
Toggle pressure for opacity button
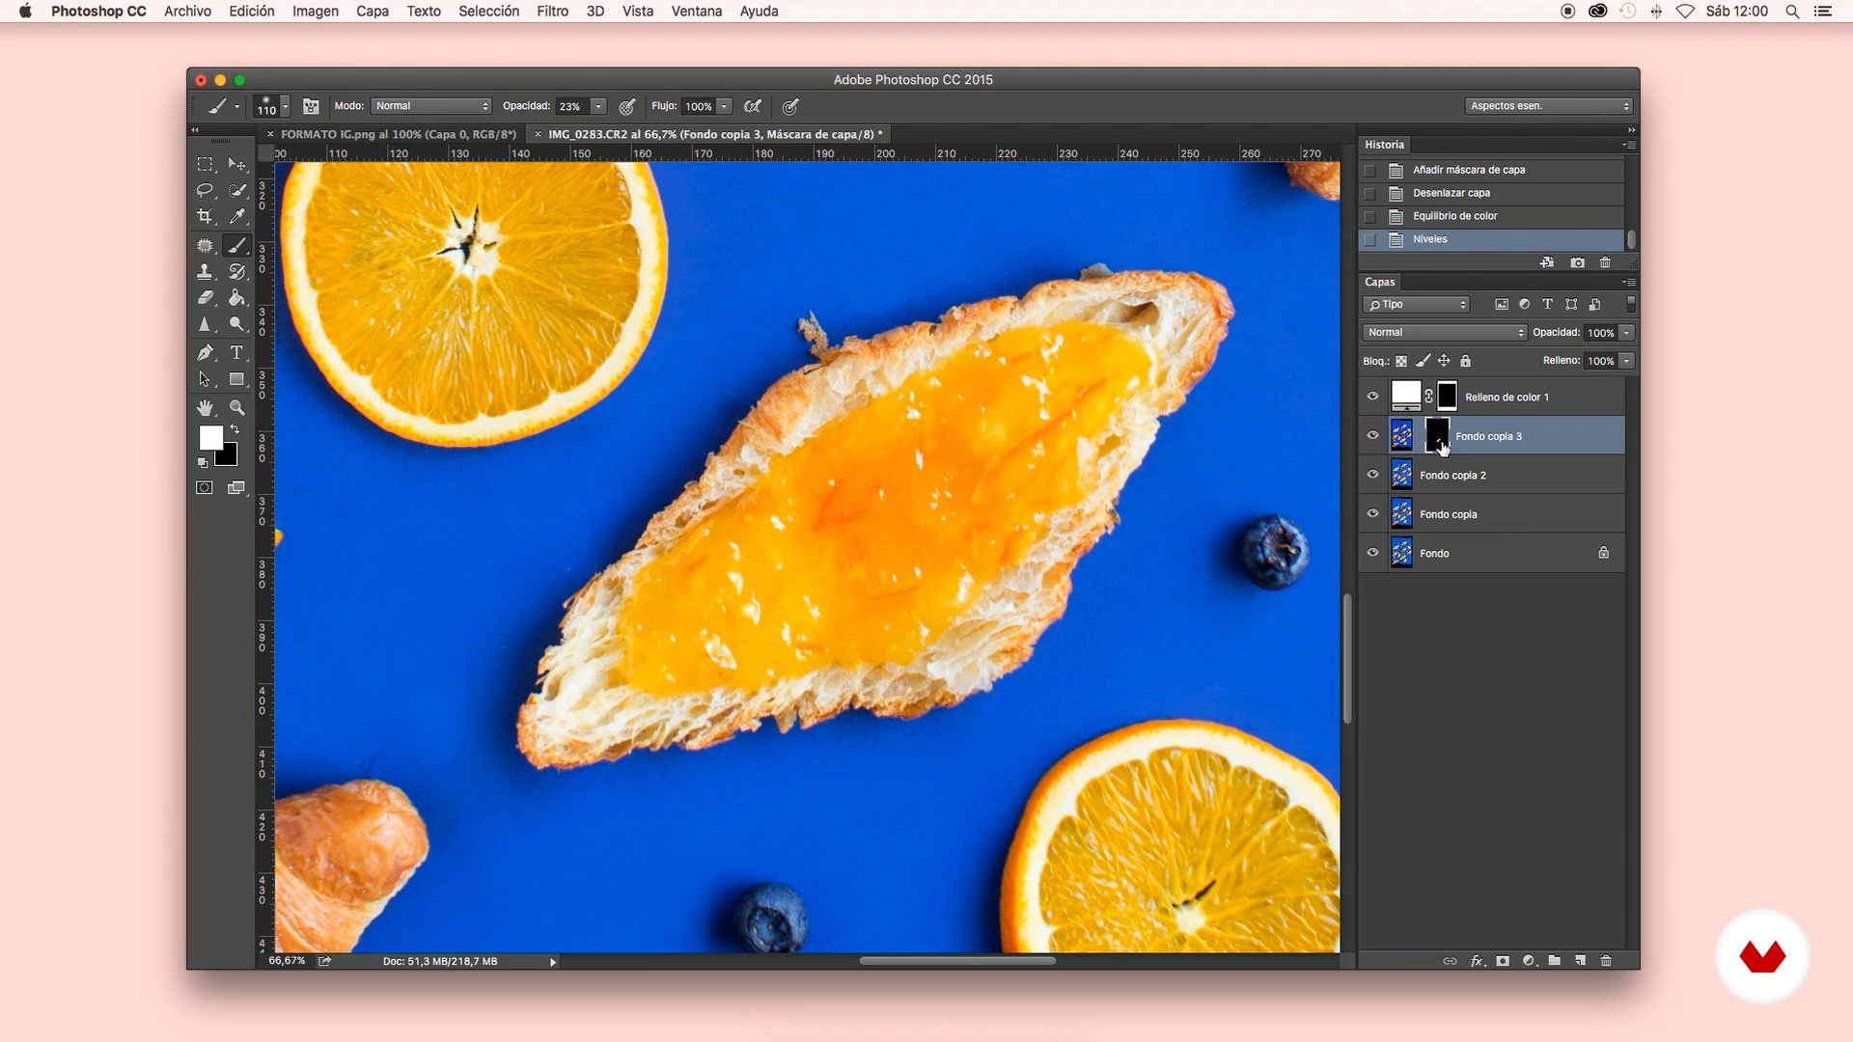(627, 106)
